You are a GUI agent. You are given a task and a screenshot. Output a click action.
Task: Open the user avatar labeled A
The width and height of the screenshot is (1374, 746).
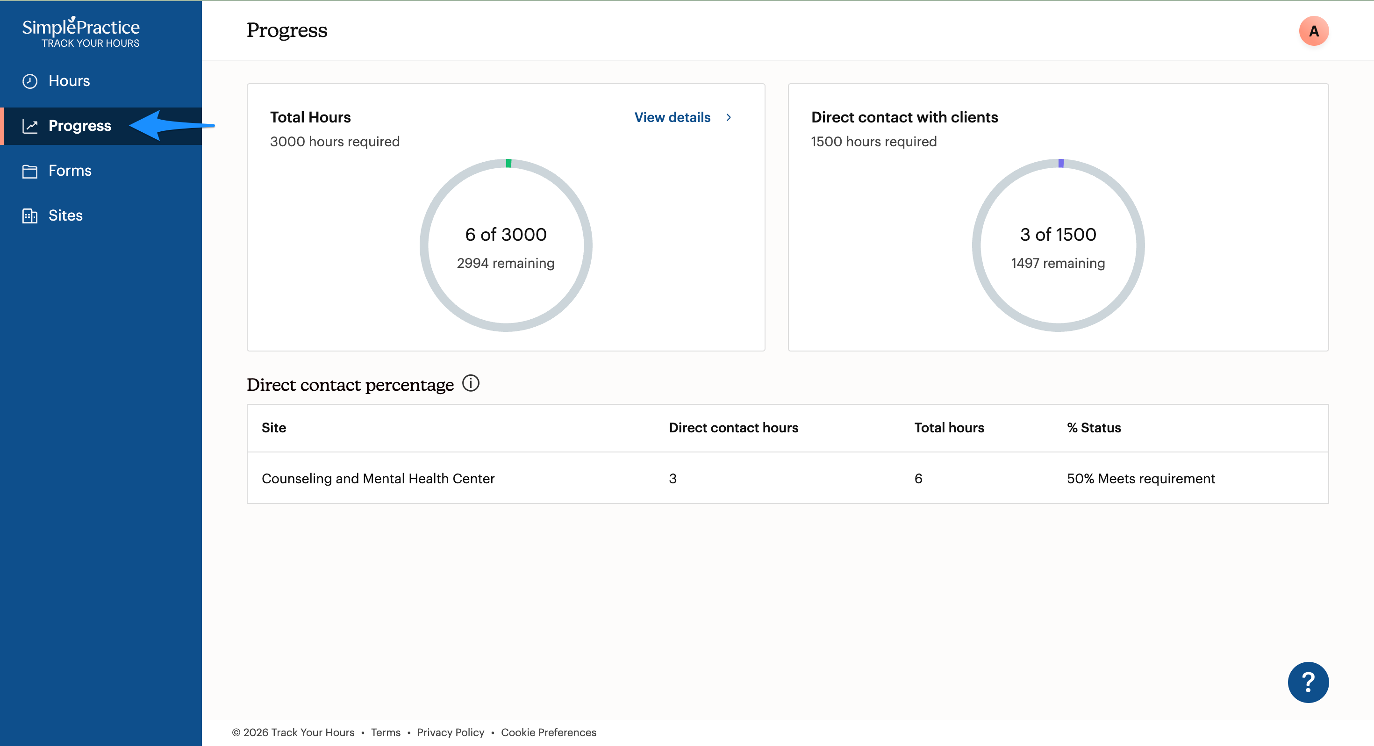(x=1314, y=31)
